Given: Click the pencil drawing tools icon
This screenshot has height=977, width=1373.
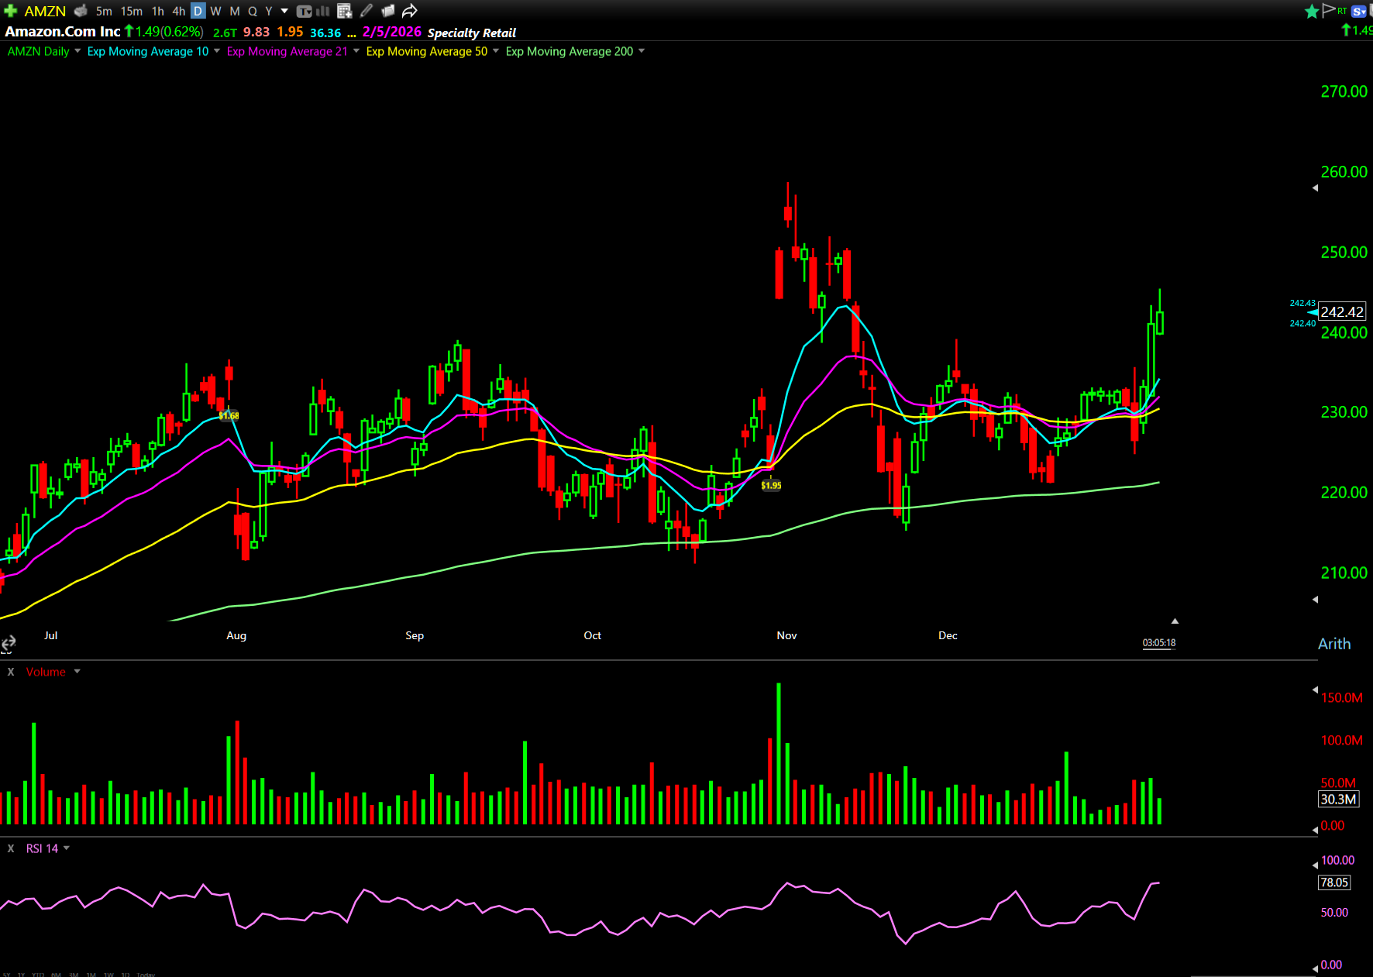Looking at the screenshot, I should 366,11.
